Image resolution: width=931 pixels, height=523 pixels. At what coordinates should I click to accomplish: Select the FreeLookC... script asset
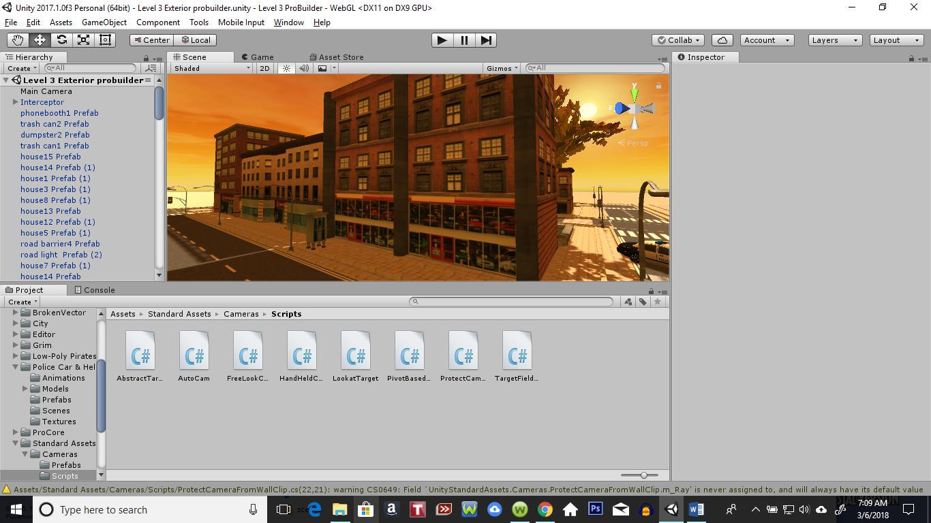[247, 356]
